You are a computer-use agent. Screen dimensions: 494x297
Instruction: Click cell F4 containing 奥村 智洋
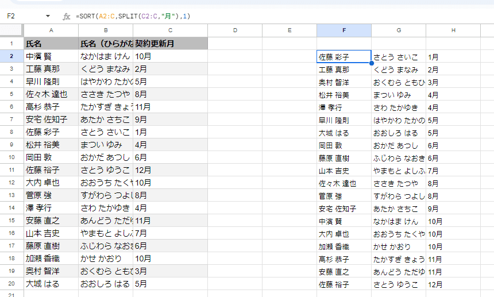tap(344, 82)
